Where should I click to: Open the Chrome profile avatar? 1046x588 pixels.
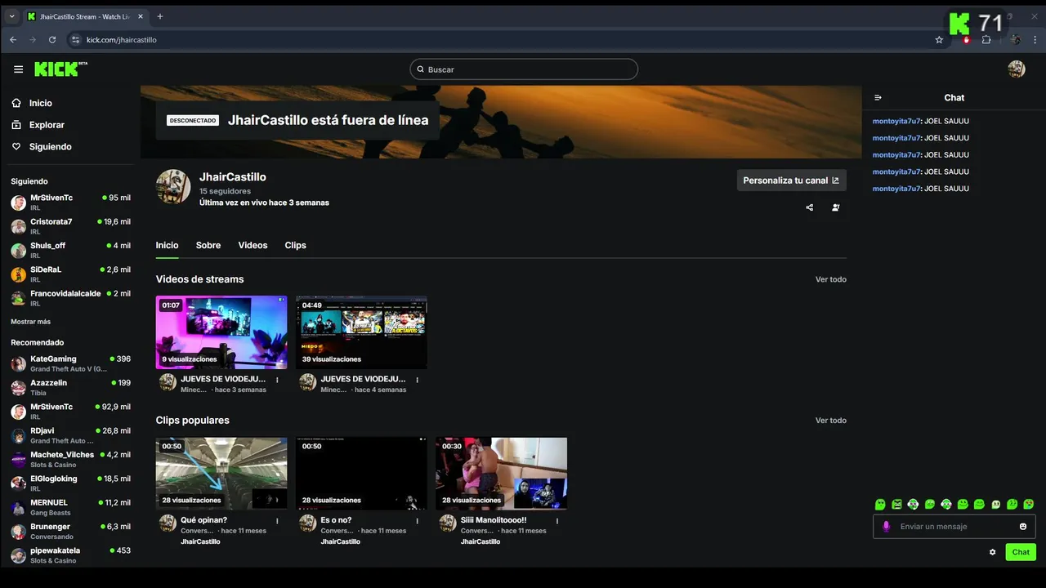tap(1015, 39)
